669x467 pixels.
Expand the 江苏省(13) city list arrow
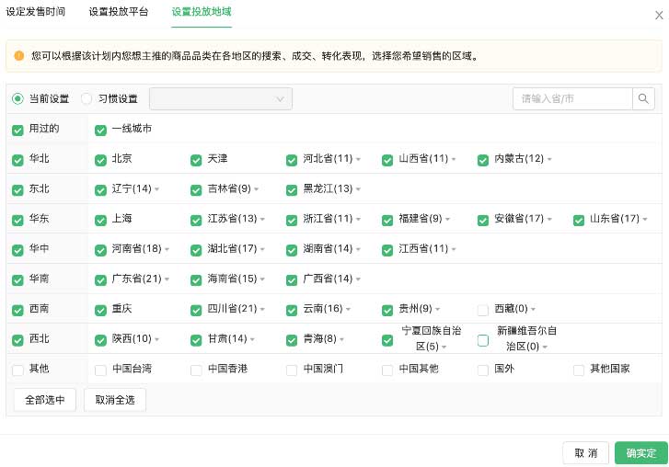(263, 220)
